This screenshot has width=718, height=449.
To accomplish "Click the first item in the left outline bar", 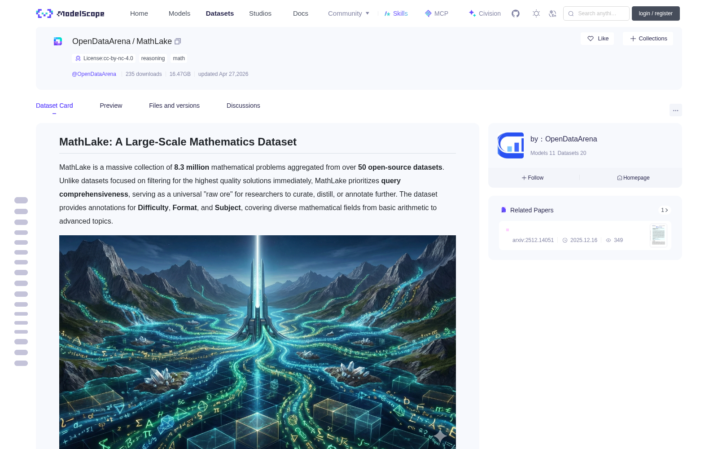I will click(x=21, y=200).
